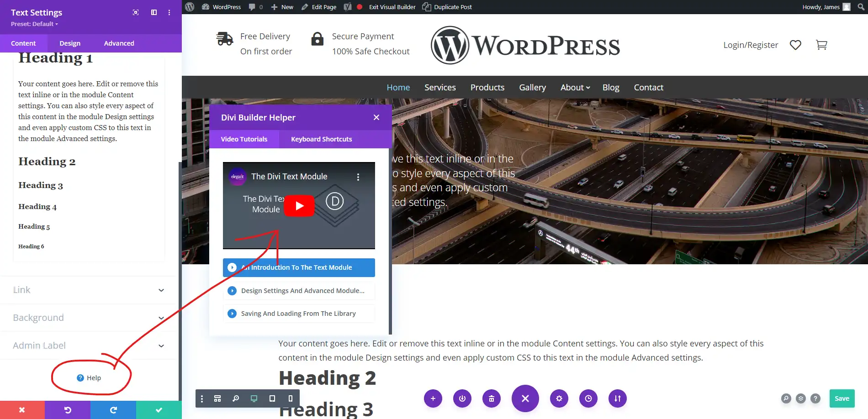Switch to phone preview mode
This screenshot has width=868, height=419.
tap(290, 398)
